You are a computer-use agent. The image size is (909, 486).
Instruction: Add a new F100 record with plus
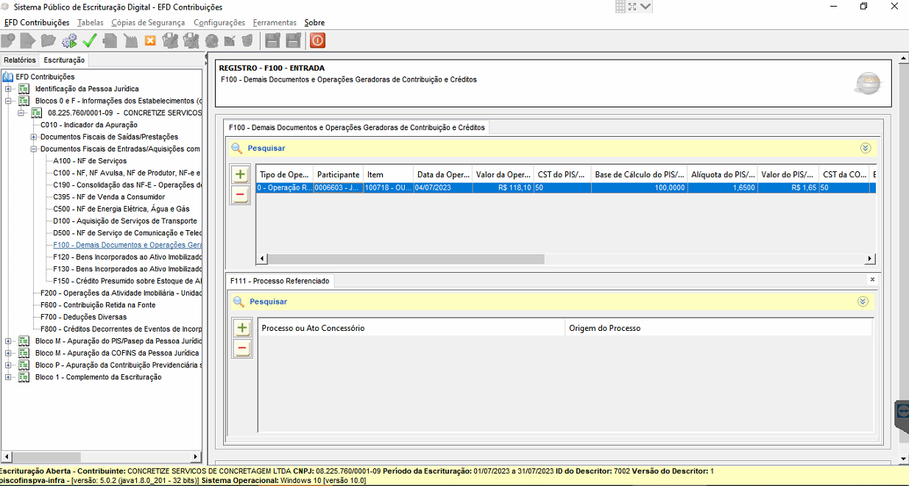[x=240, y=175]
